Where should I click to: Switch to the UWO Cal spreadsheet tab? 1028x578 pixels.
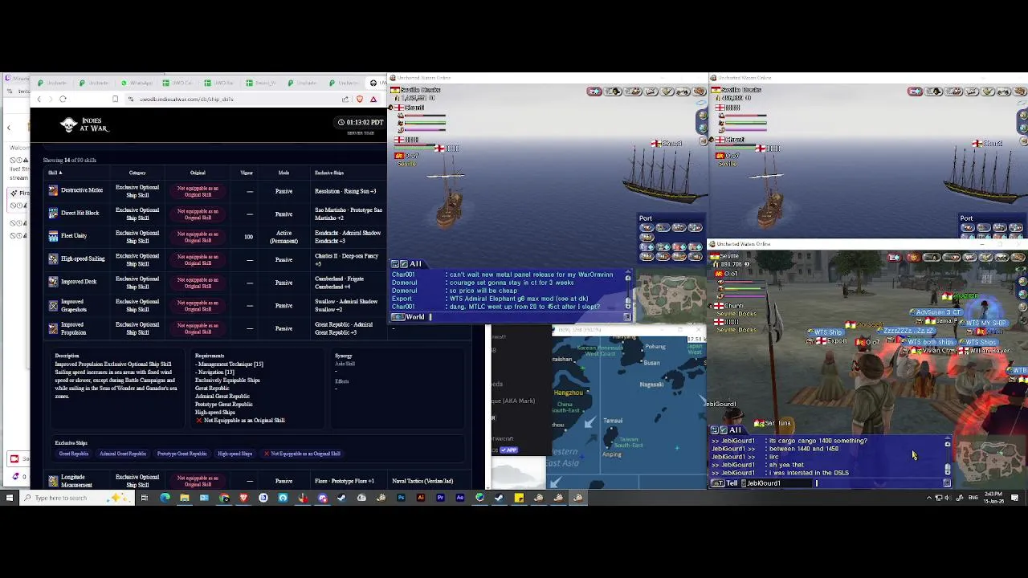(x=179, y=83)
